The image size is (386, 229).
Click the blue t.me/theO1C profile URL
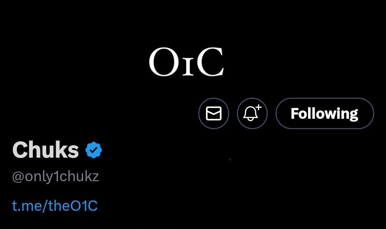[55, 206]
